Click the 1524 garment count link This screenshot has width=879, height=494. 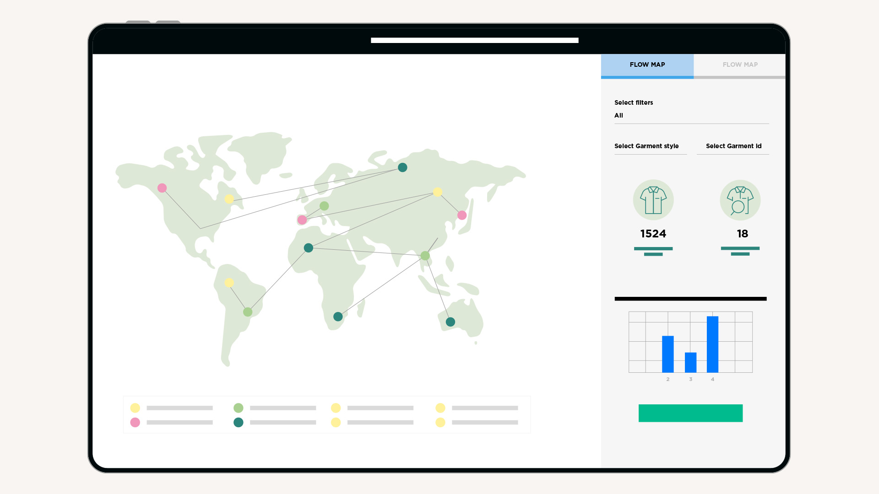(653, 234)
